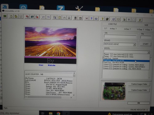The image size is (154, 115).
Task: Select Unlock ECU Sprinter MEM 5P08C3
Action: coord(124,67)
